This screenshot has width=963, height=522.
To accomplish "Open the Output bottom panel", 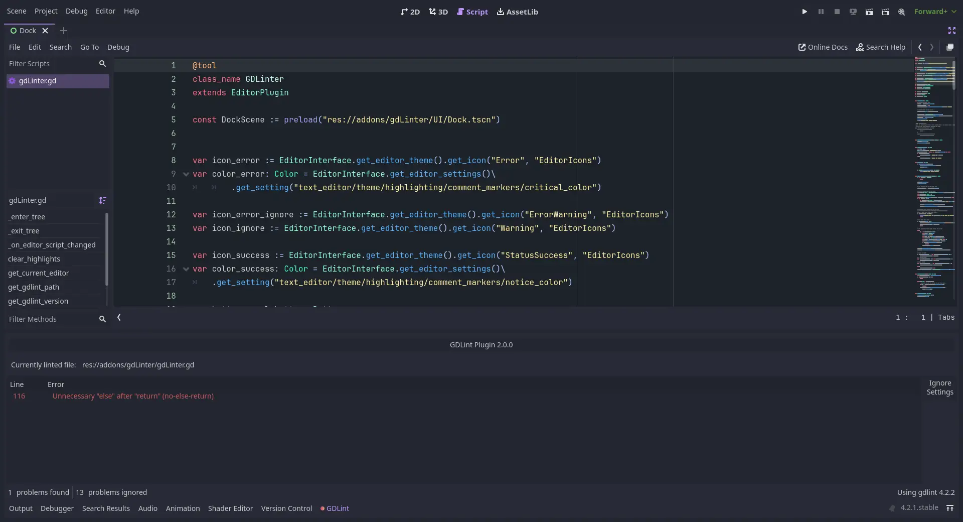I will point(21,508).
